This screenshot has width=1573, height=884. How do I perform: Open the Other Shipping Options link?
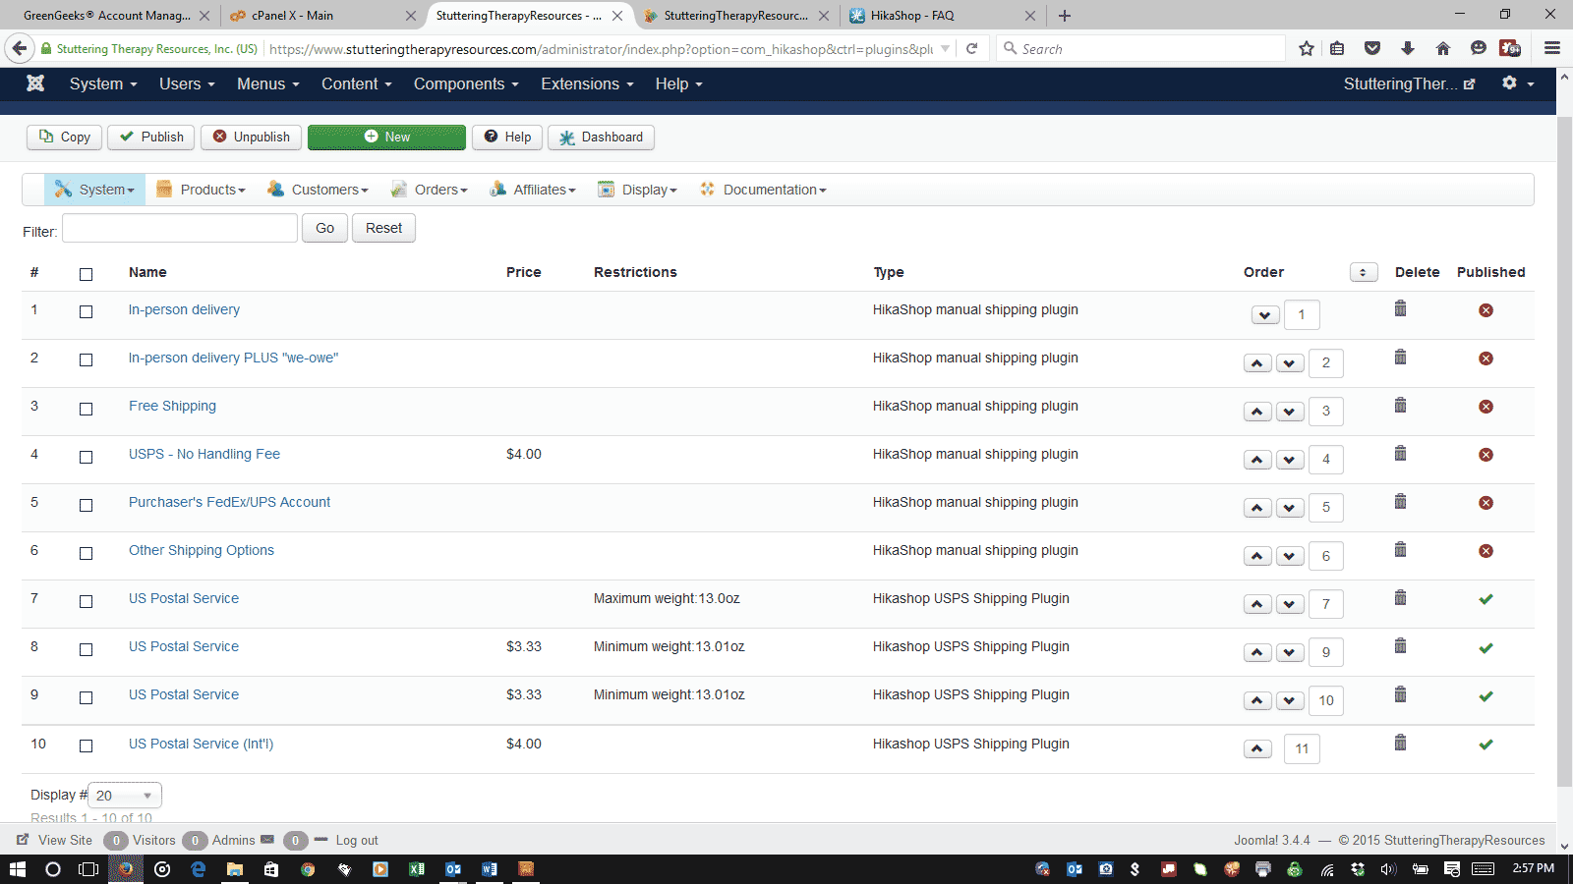click(x=202, y=550)
